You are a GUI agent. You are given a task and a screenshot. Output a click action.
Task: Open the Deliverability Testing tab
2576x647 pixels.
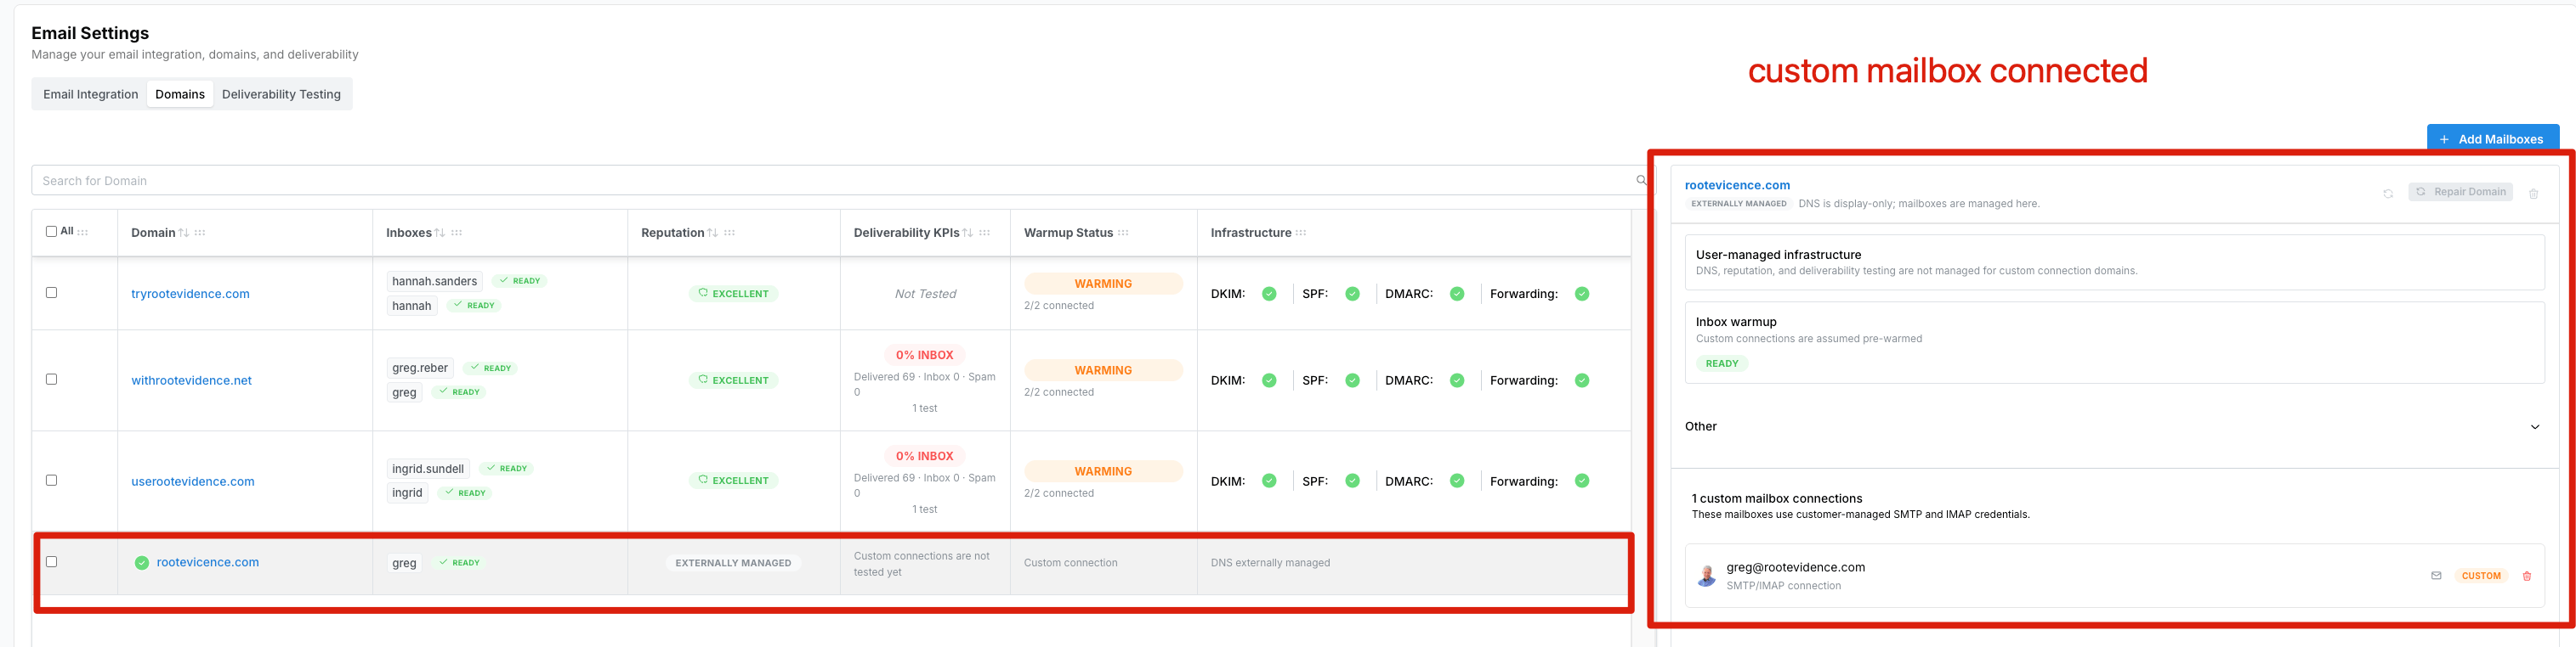pyautogui.click(x=281, y=94)
